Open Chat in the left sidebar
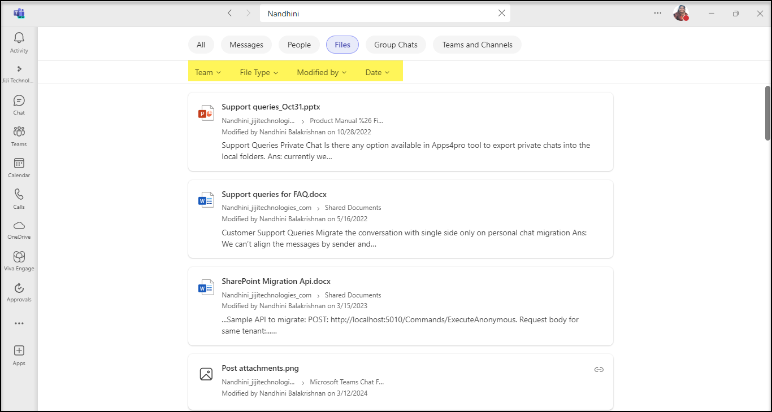This screenshot has width=772, height=412. click(x=19, y=101)
